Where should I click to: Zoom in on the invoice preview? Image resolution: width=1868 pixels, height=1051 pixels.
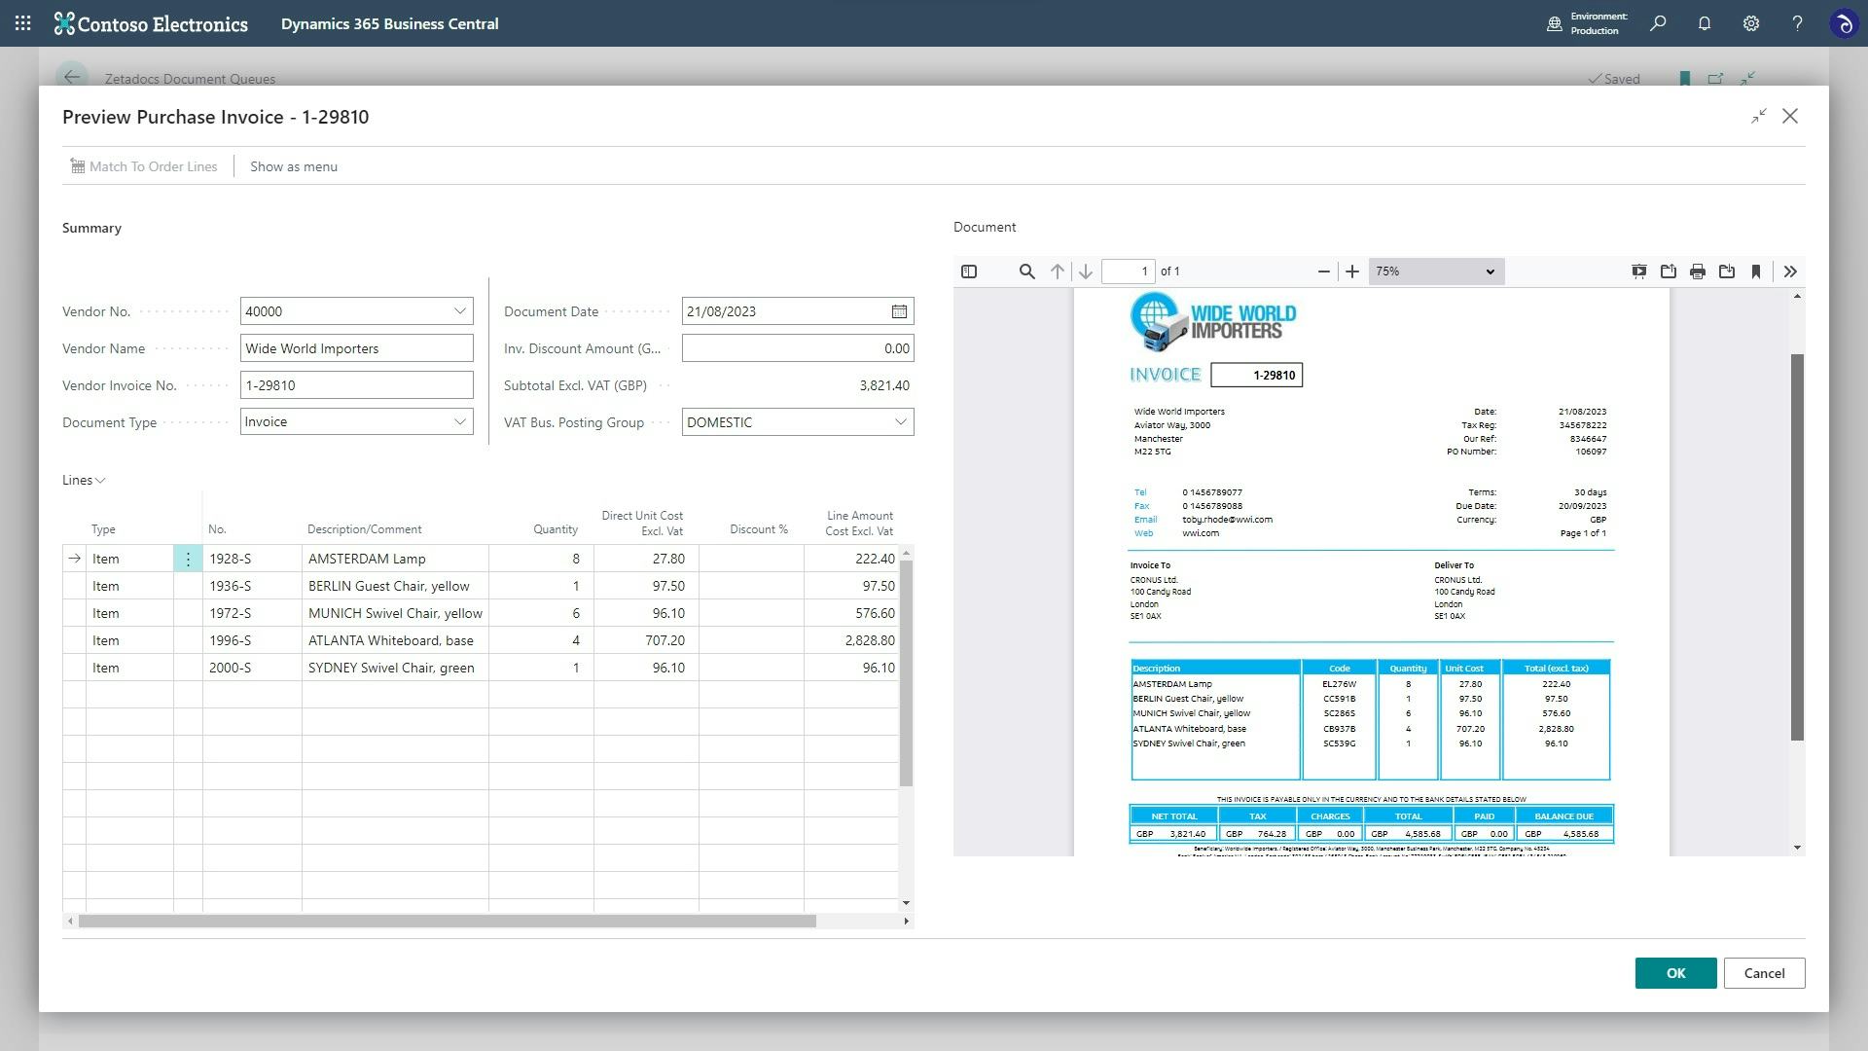click(x=1352, y=272)
